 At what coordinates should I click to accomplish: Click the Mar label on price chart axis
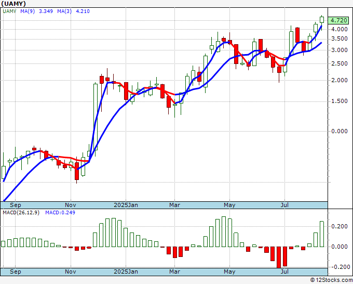coord(175,205)
